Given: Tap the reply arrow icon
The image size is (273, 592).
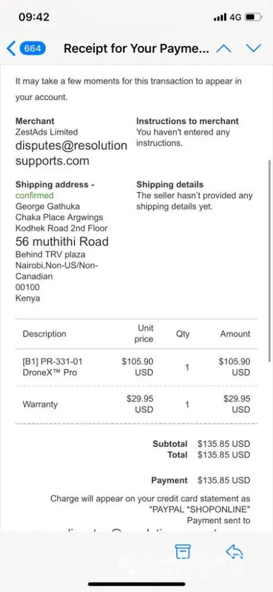Looking at the screenshot, I should coord(234,552).
